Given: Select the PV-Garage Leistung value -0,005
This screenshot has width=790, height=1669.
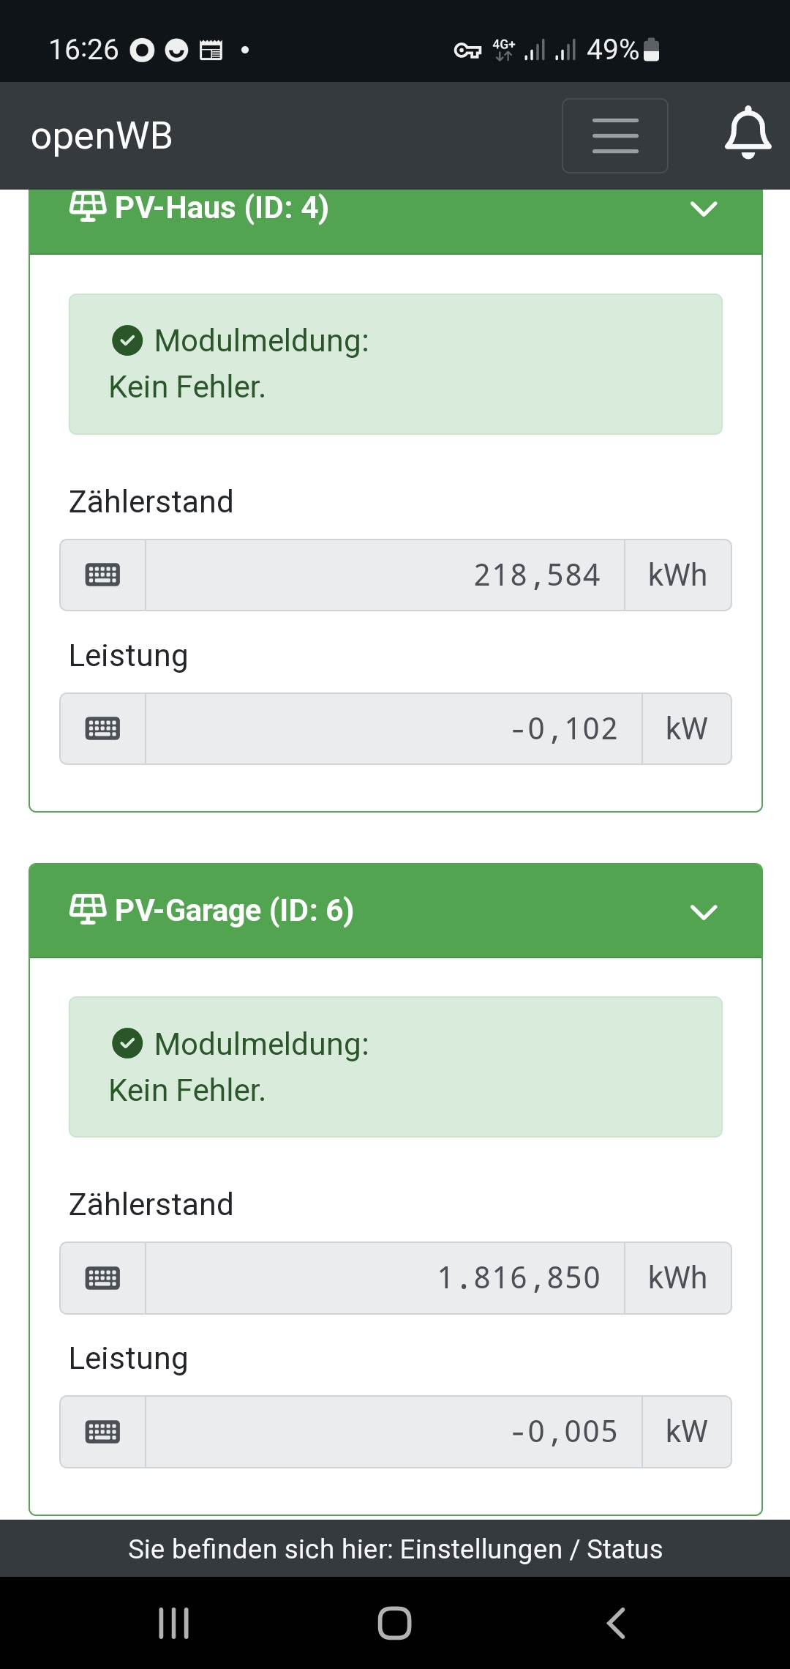Looking at the screenshot, I should 394,1432.
